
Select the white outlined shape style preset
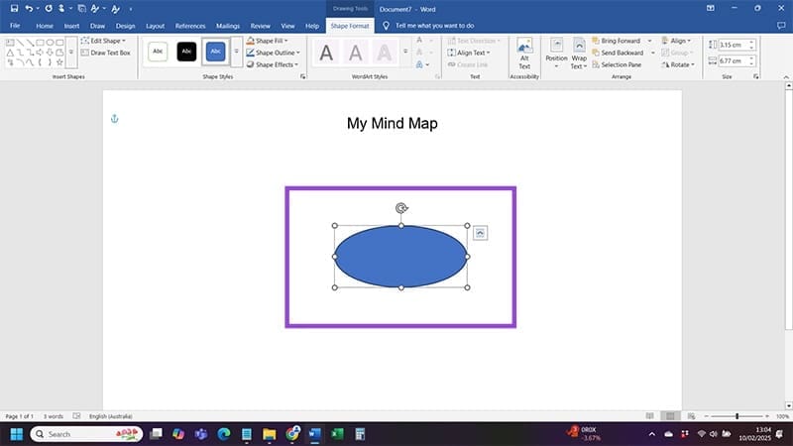point(158,53)
